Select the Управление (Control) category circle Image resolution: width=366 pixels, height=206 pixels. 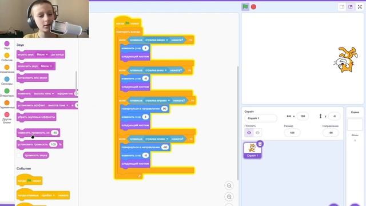point(7,68)
